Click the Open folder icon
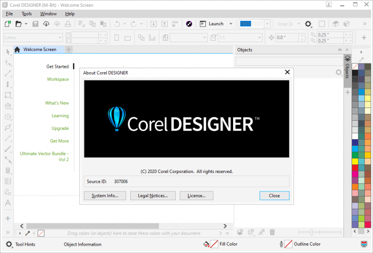Viewport: 373px width, 253px height. 18,24
